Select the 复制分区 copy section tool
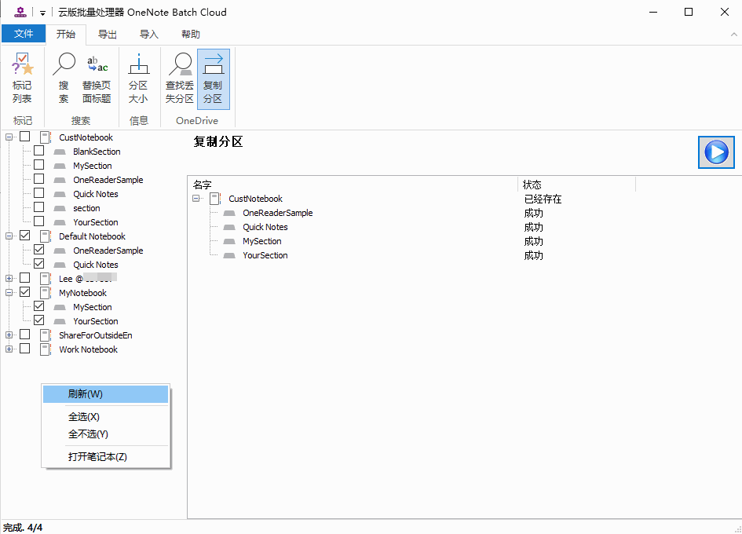 tap(213, 79)
